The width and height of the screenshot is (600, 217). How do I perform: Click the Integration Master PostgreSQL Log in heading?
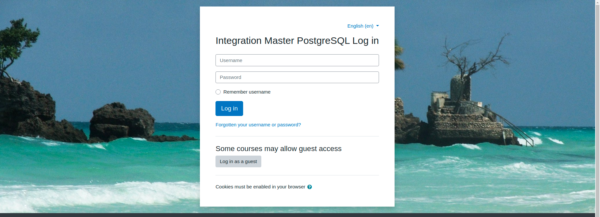pos(297,41)
